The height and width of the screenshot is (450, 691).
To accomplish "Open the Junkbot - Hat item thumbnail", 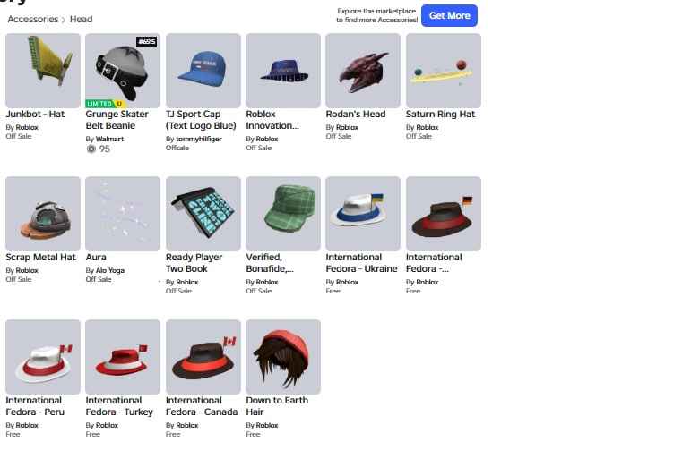I will [x=43, y=71].
